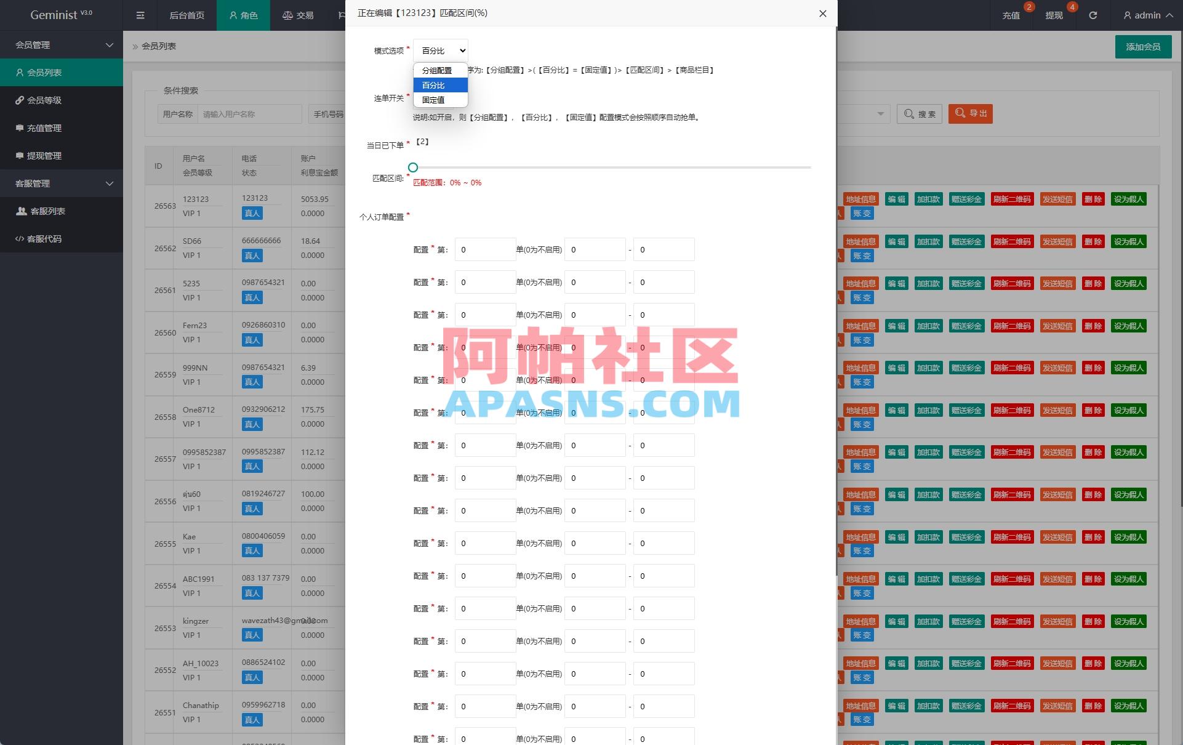The width and height of the screenshot is (1183, 745).
Task: Collapse the sidebar with the hamburger icon
Action: coord(140,15)
